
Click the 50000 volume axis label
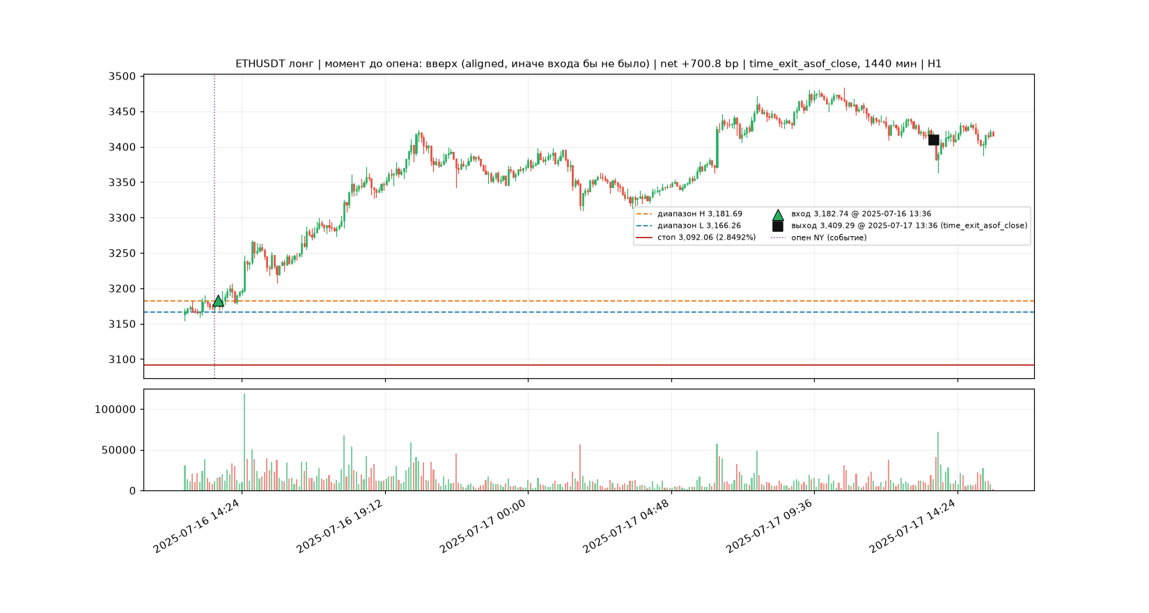coord(119,450)
